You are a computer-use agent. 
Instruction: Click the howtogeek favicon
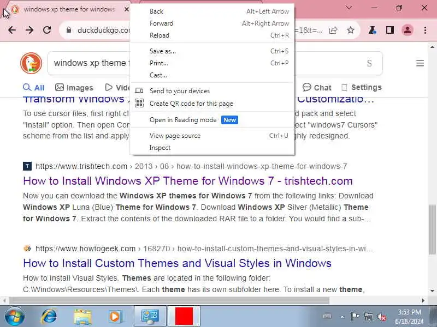tap(27, 249)
